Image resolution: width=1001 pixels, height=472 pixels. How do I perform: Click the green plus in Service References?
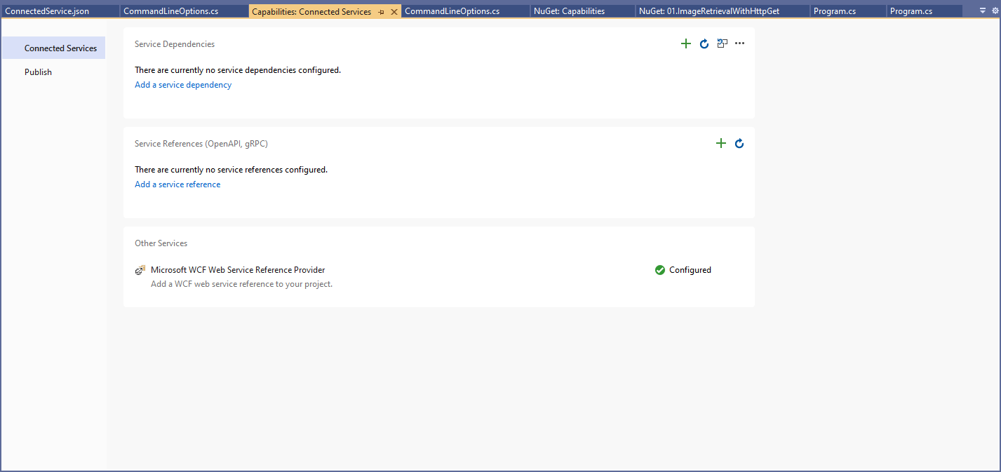[x=720, y=143]
